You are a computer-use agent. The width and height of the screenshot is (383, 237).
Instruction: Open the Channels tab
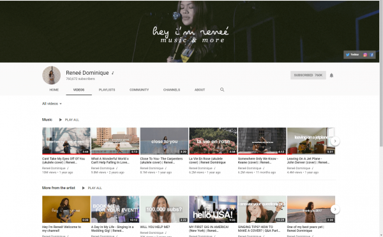[172, 89]
